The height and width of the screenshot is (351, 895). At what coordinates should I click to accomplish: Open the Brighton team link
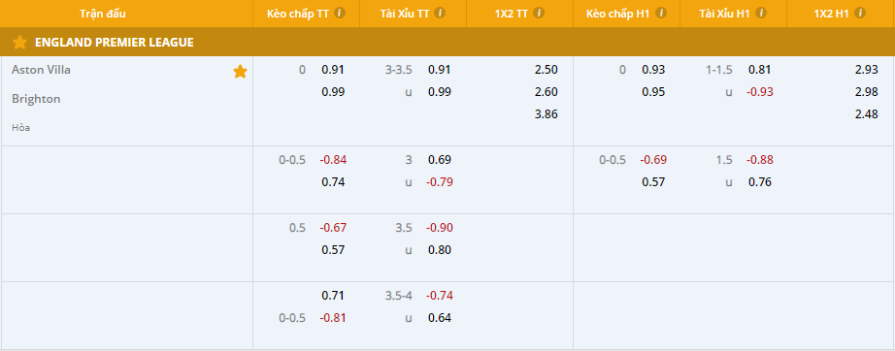(x=36, y=99)
